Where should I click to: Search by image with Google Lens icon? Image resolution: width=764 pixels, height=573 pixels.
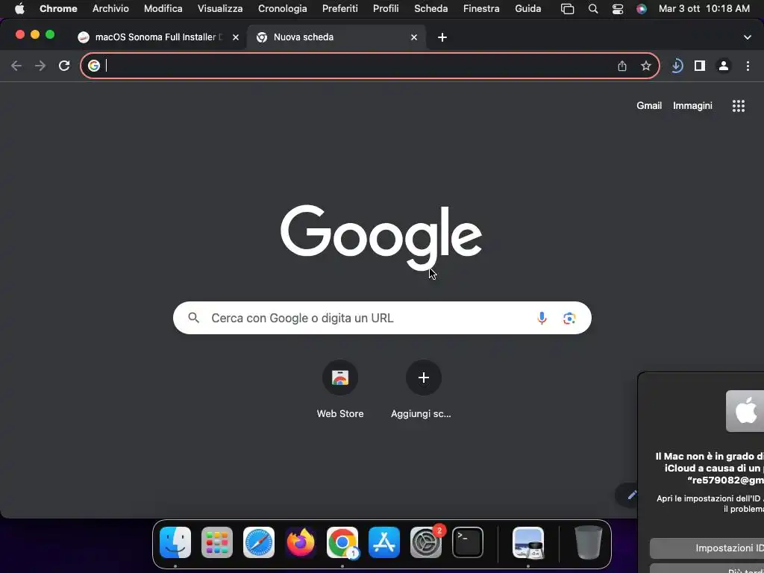pyautogui.click(x=569, y=318)
